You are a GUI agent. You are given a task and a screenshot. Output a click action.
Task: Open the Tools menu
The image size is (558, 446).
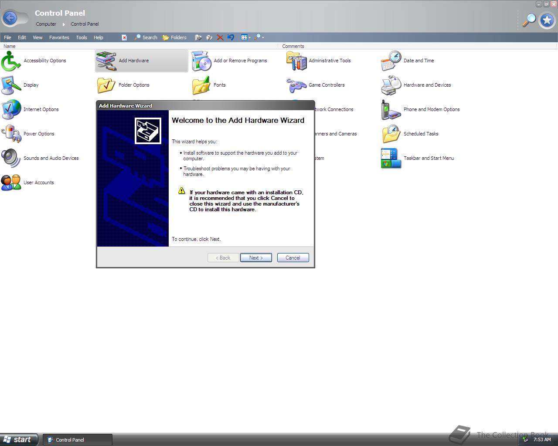click(x=82, y=37)
